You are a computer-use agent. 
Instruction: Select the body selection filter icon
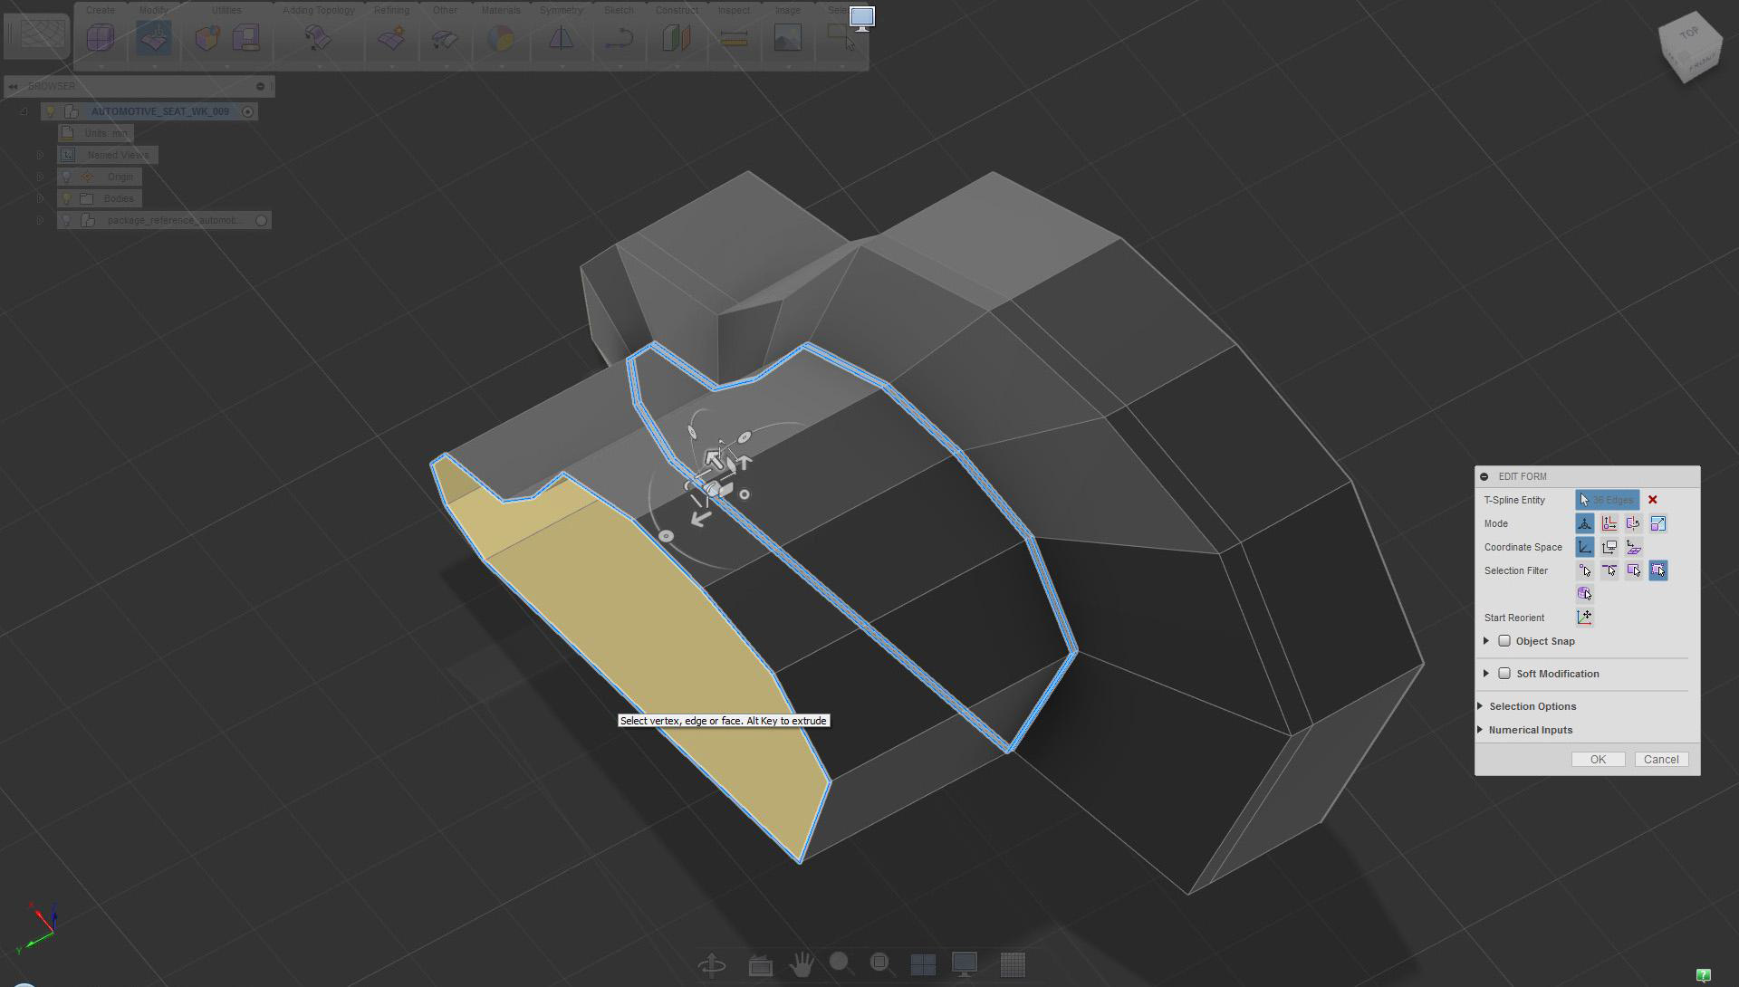[x=1584, y=594]
